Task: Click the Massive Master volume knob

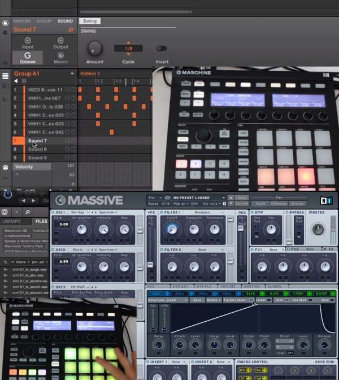Action: 318,229
